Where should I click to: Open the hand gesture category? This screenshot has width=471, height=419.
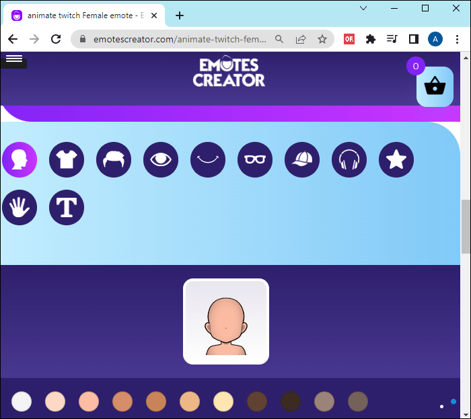click(x=20, y=207)
